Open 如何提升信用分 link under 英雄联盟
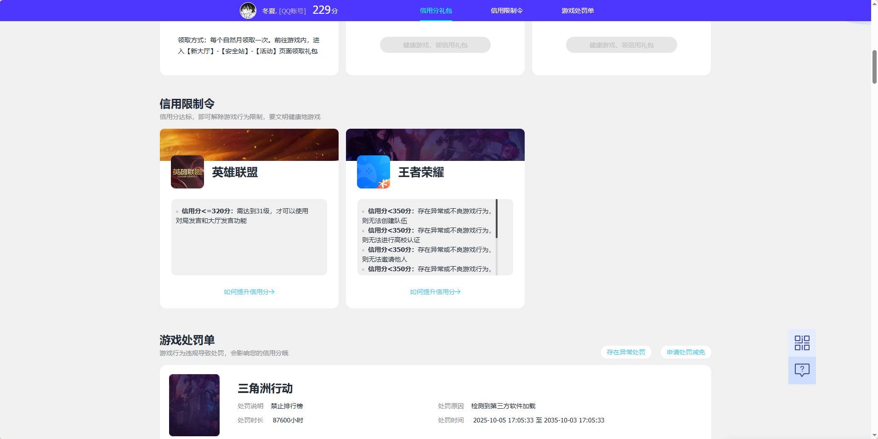Image resolution: width=878 pixels, height=439 pixels. pyautogui.click(x=249, y=292)
